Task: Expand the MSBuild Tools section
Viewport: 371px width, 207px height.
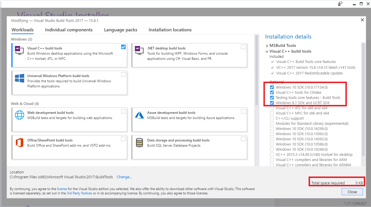Action: click(267, 45)
